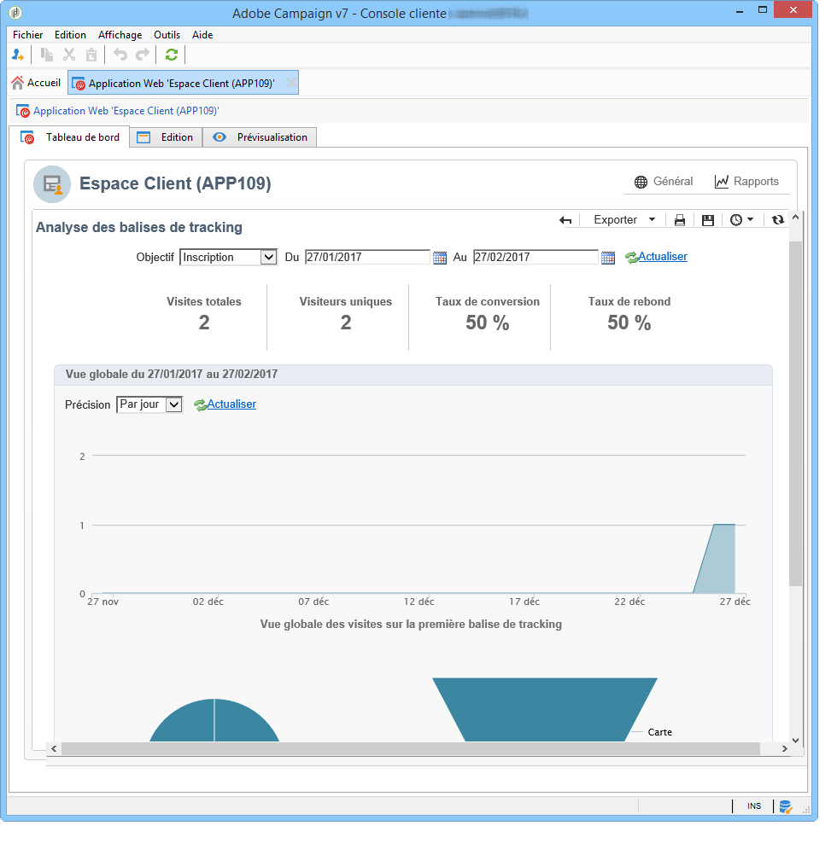This screenshot has height=843, width=837.
Task: Click the 'Visiteurs uniques' value 2
Action: (346, 323)
